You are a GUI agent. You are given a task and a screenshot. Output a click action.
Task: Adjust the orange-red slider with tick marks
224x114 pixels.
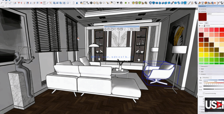(214, 83)
